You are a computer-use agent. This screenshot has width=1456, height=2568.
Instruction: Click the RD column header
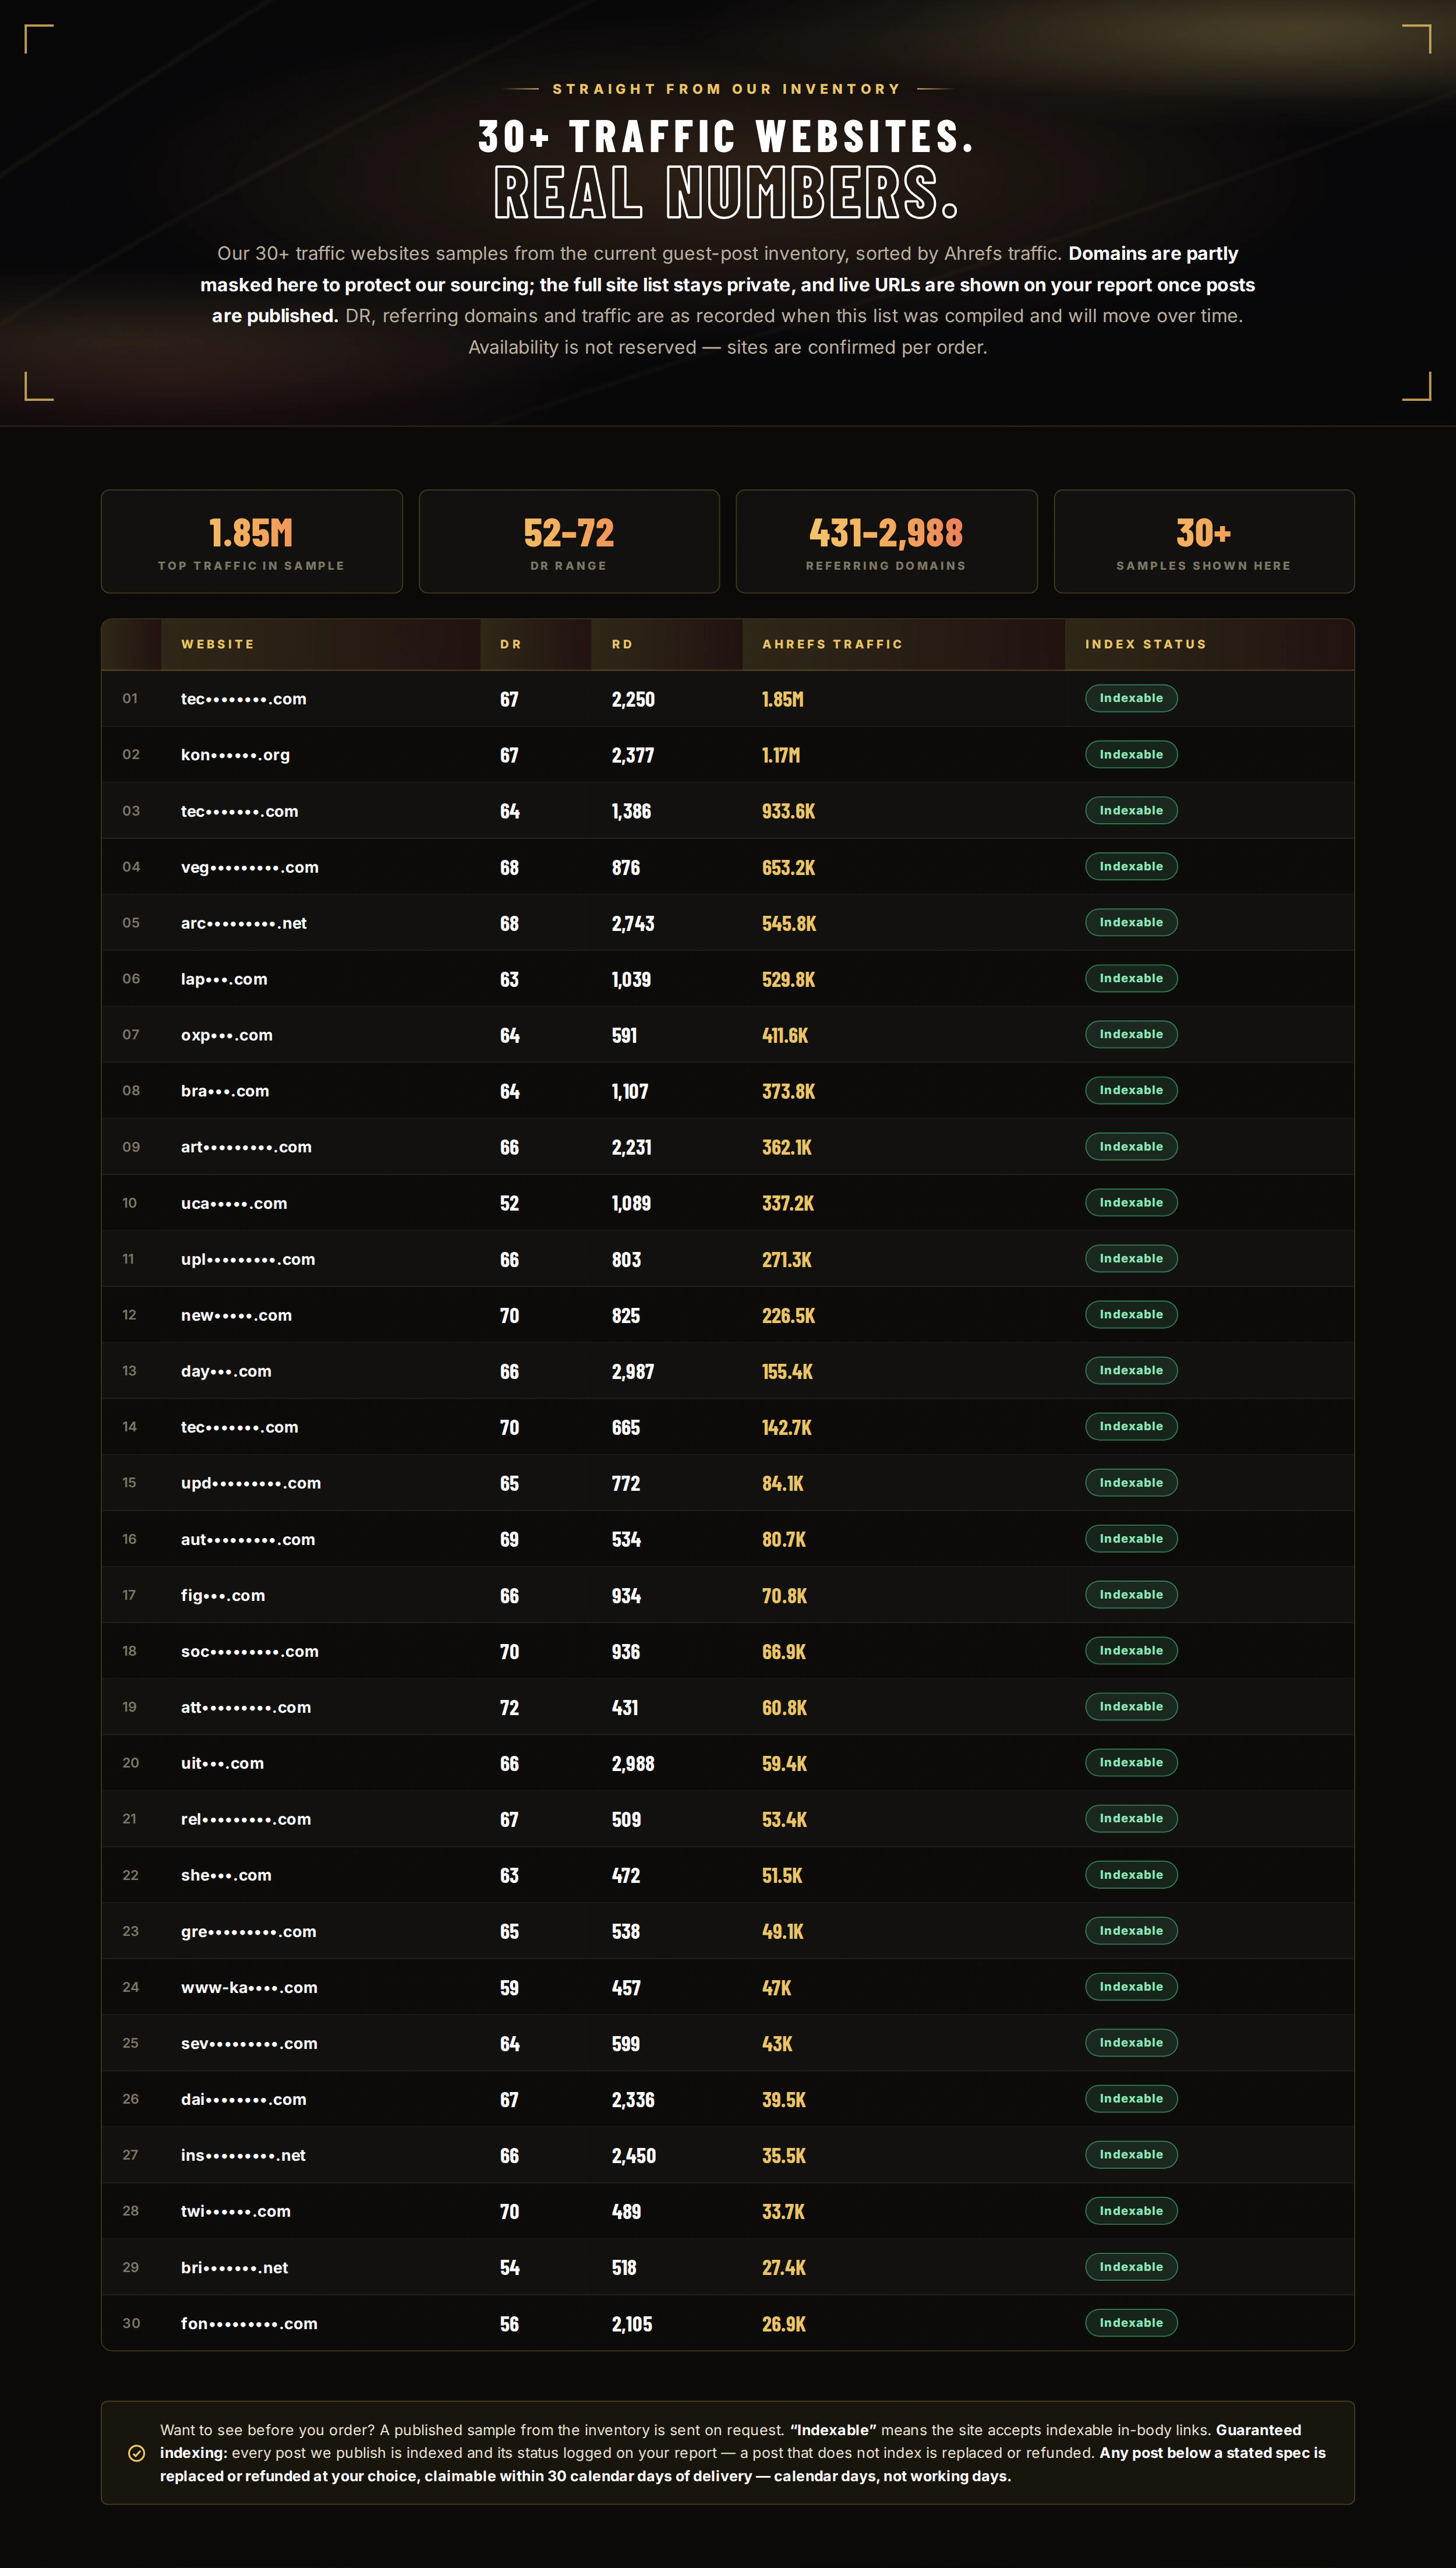[622, 644]
